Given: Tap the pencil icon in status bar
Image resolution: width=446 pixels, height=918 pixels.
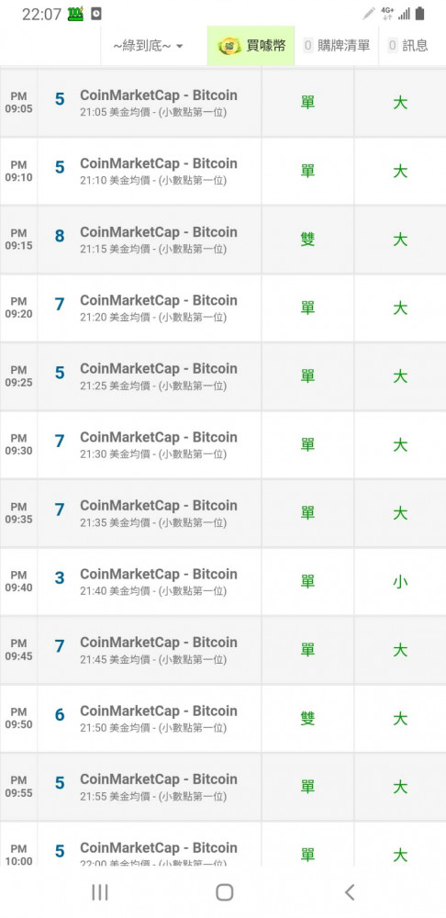Looking at the screenshot, I should [369, 14].
